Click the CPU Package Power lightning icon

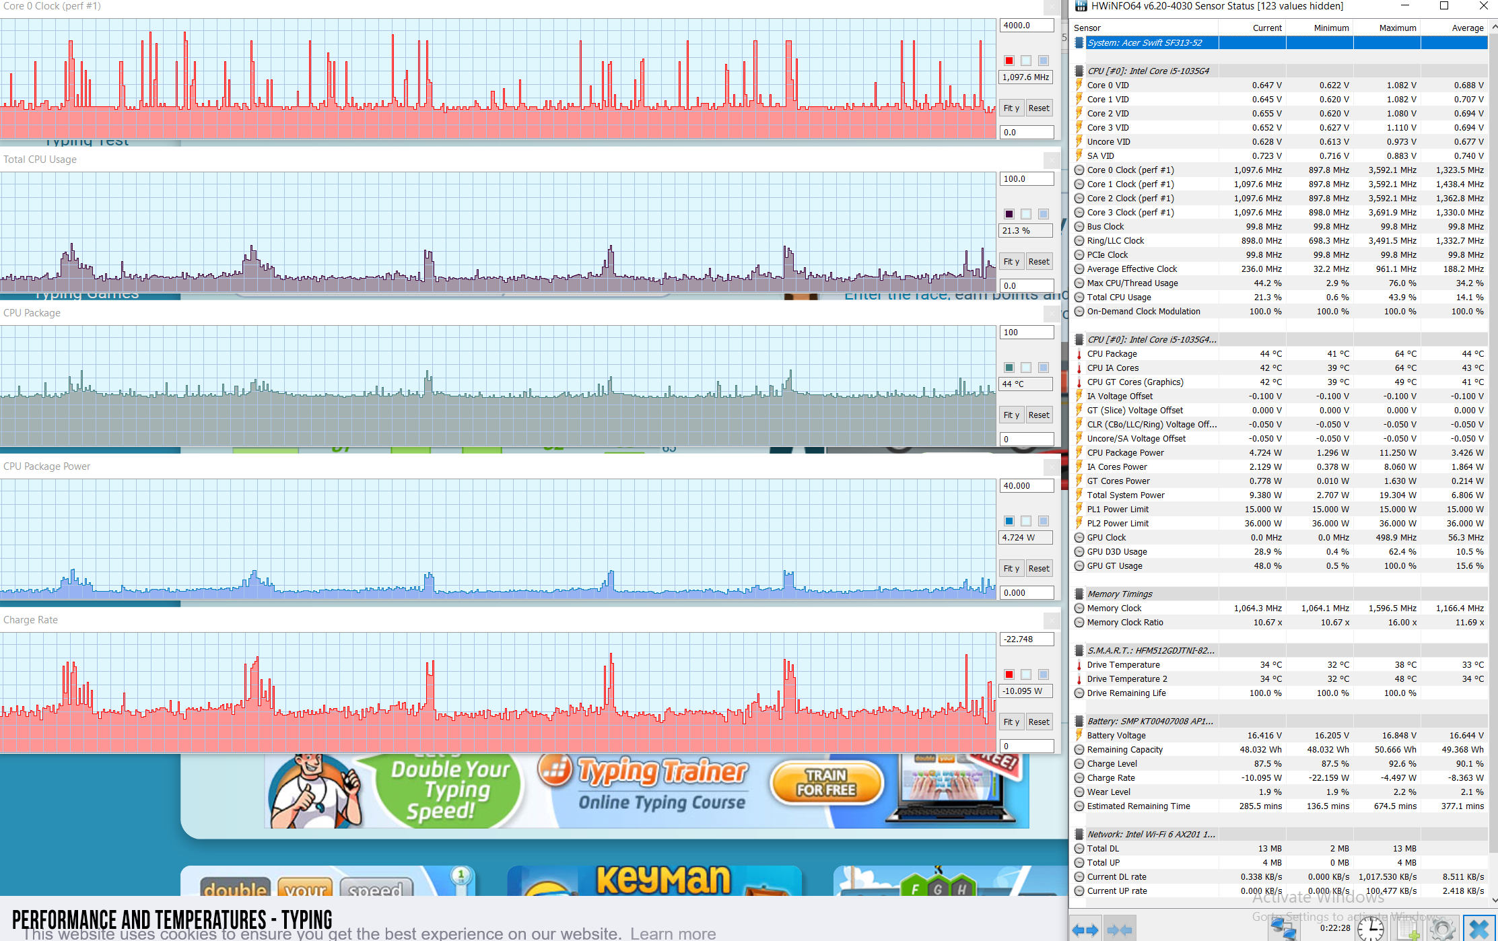pos(1079,452)
